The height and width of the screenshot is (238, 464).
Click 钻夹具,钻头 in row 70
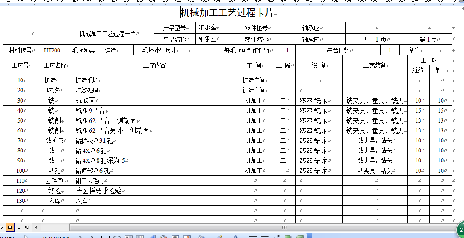375,141
